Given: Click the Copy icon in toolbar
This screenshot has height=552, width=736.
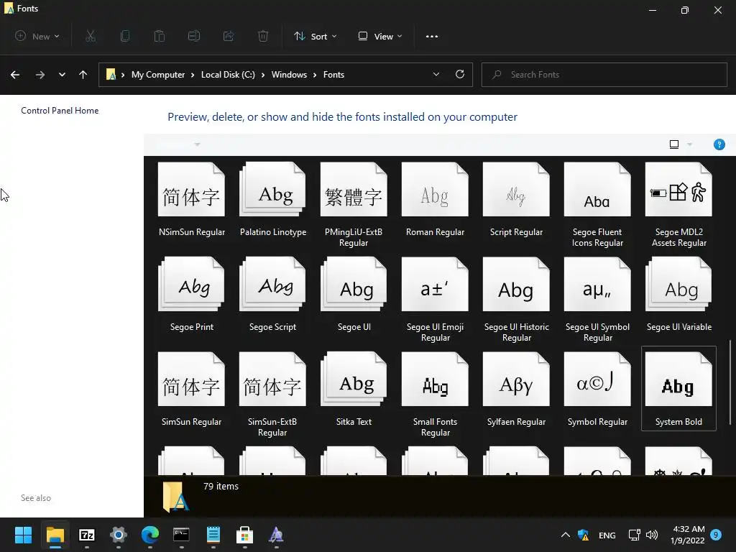Looking at the screenshot, I should coord(125,36).
